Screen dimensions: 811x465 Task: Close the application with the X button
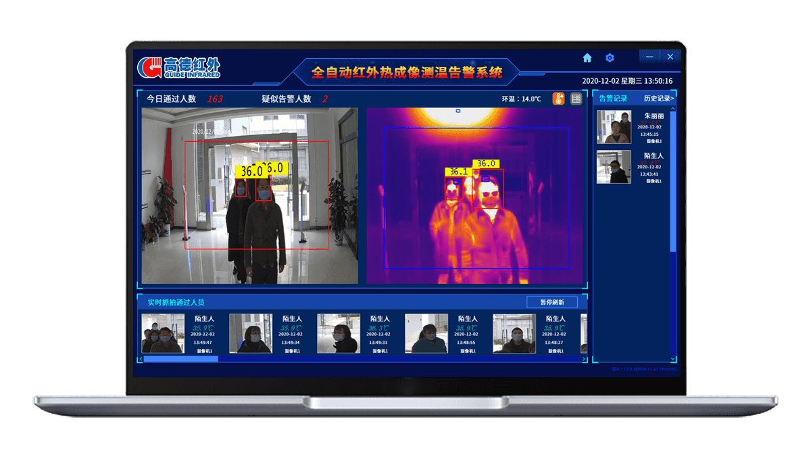pyautogui.click(x=670, y=57)
